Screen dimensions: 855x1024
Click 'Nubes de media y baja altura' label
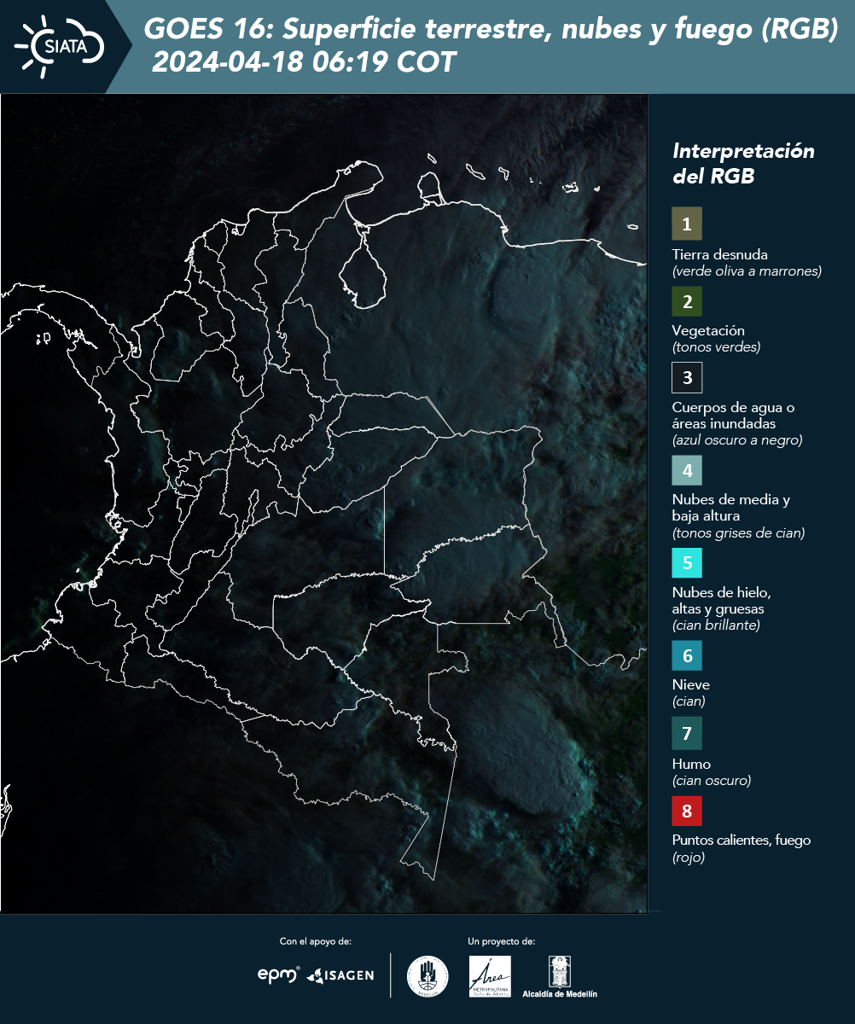[x=731, y=508]
